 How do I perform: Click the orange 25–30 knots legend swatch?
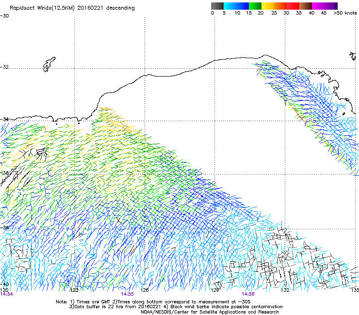pos(280,6)
